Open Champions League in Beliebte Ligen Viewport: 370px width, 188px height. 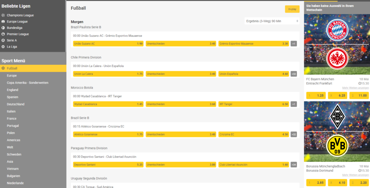point(20,15)
